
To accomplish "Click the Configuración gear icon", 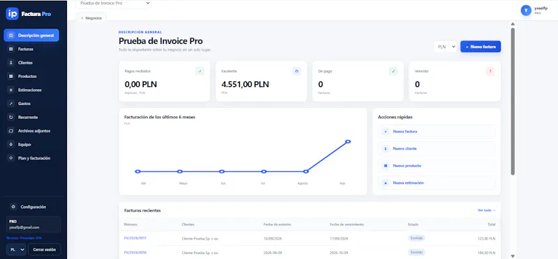I will (13, 207).
